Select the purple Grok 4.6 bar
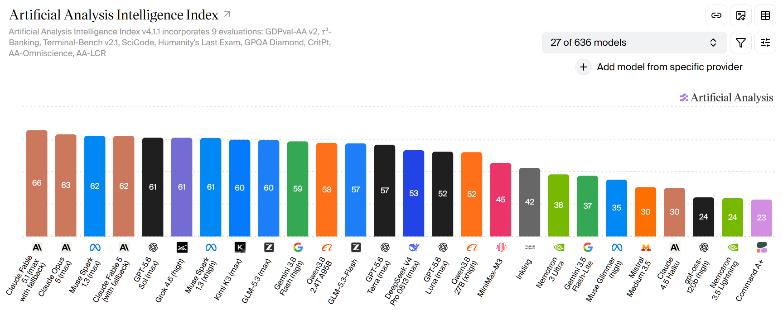The height and width of the screenshot is (310, 783). [182, 187]
